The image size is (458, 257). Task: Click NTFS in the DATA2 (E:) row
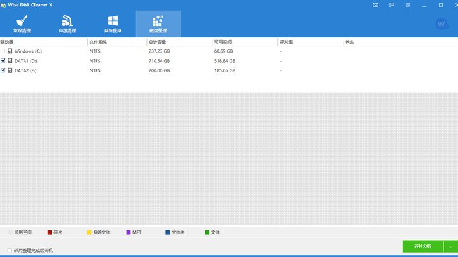[95, 70]
